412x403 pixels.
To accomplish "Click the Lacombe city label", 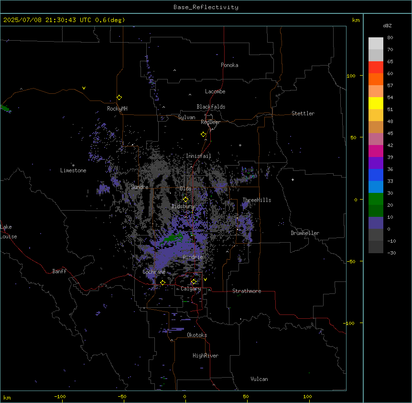I will click(x=215, y=91).
